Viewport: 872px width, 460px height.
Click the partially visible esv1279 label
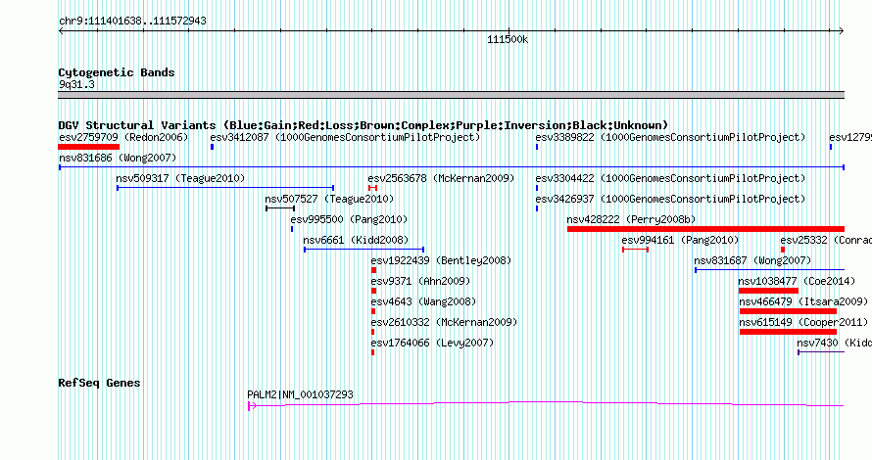(850, 137)
